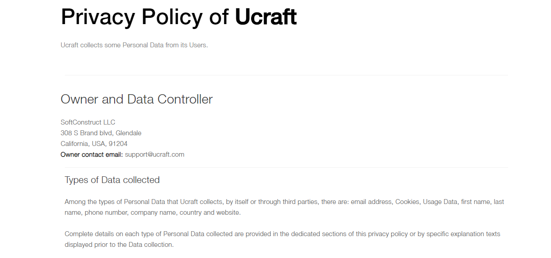Click the Privacy Policy of Ucraft title
The height and width of the screenshot is (258, 551).
[x=179, y=17]
